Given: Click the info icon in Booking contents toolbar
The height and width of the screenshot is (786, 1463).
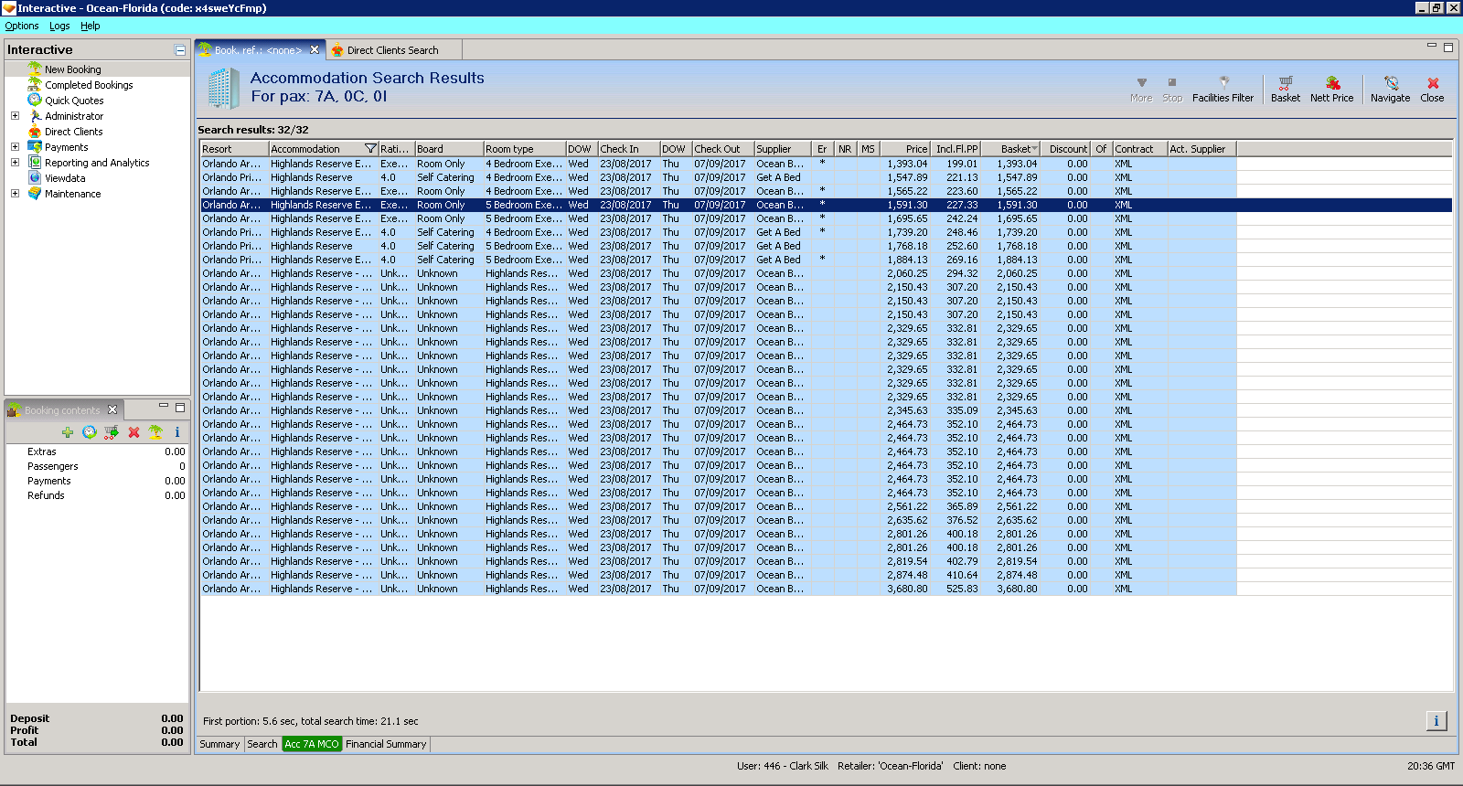Looking at the screenshot, I should 177,432.
